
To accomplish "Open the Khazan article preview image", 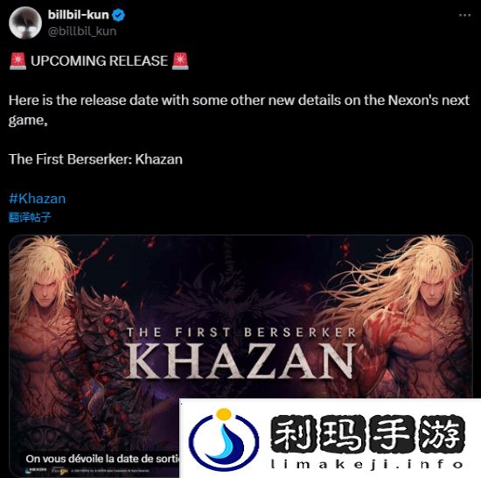I will (x=240, y=355).
